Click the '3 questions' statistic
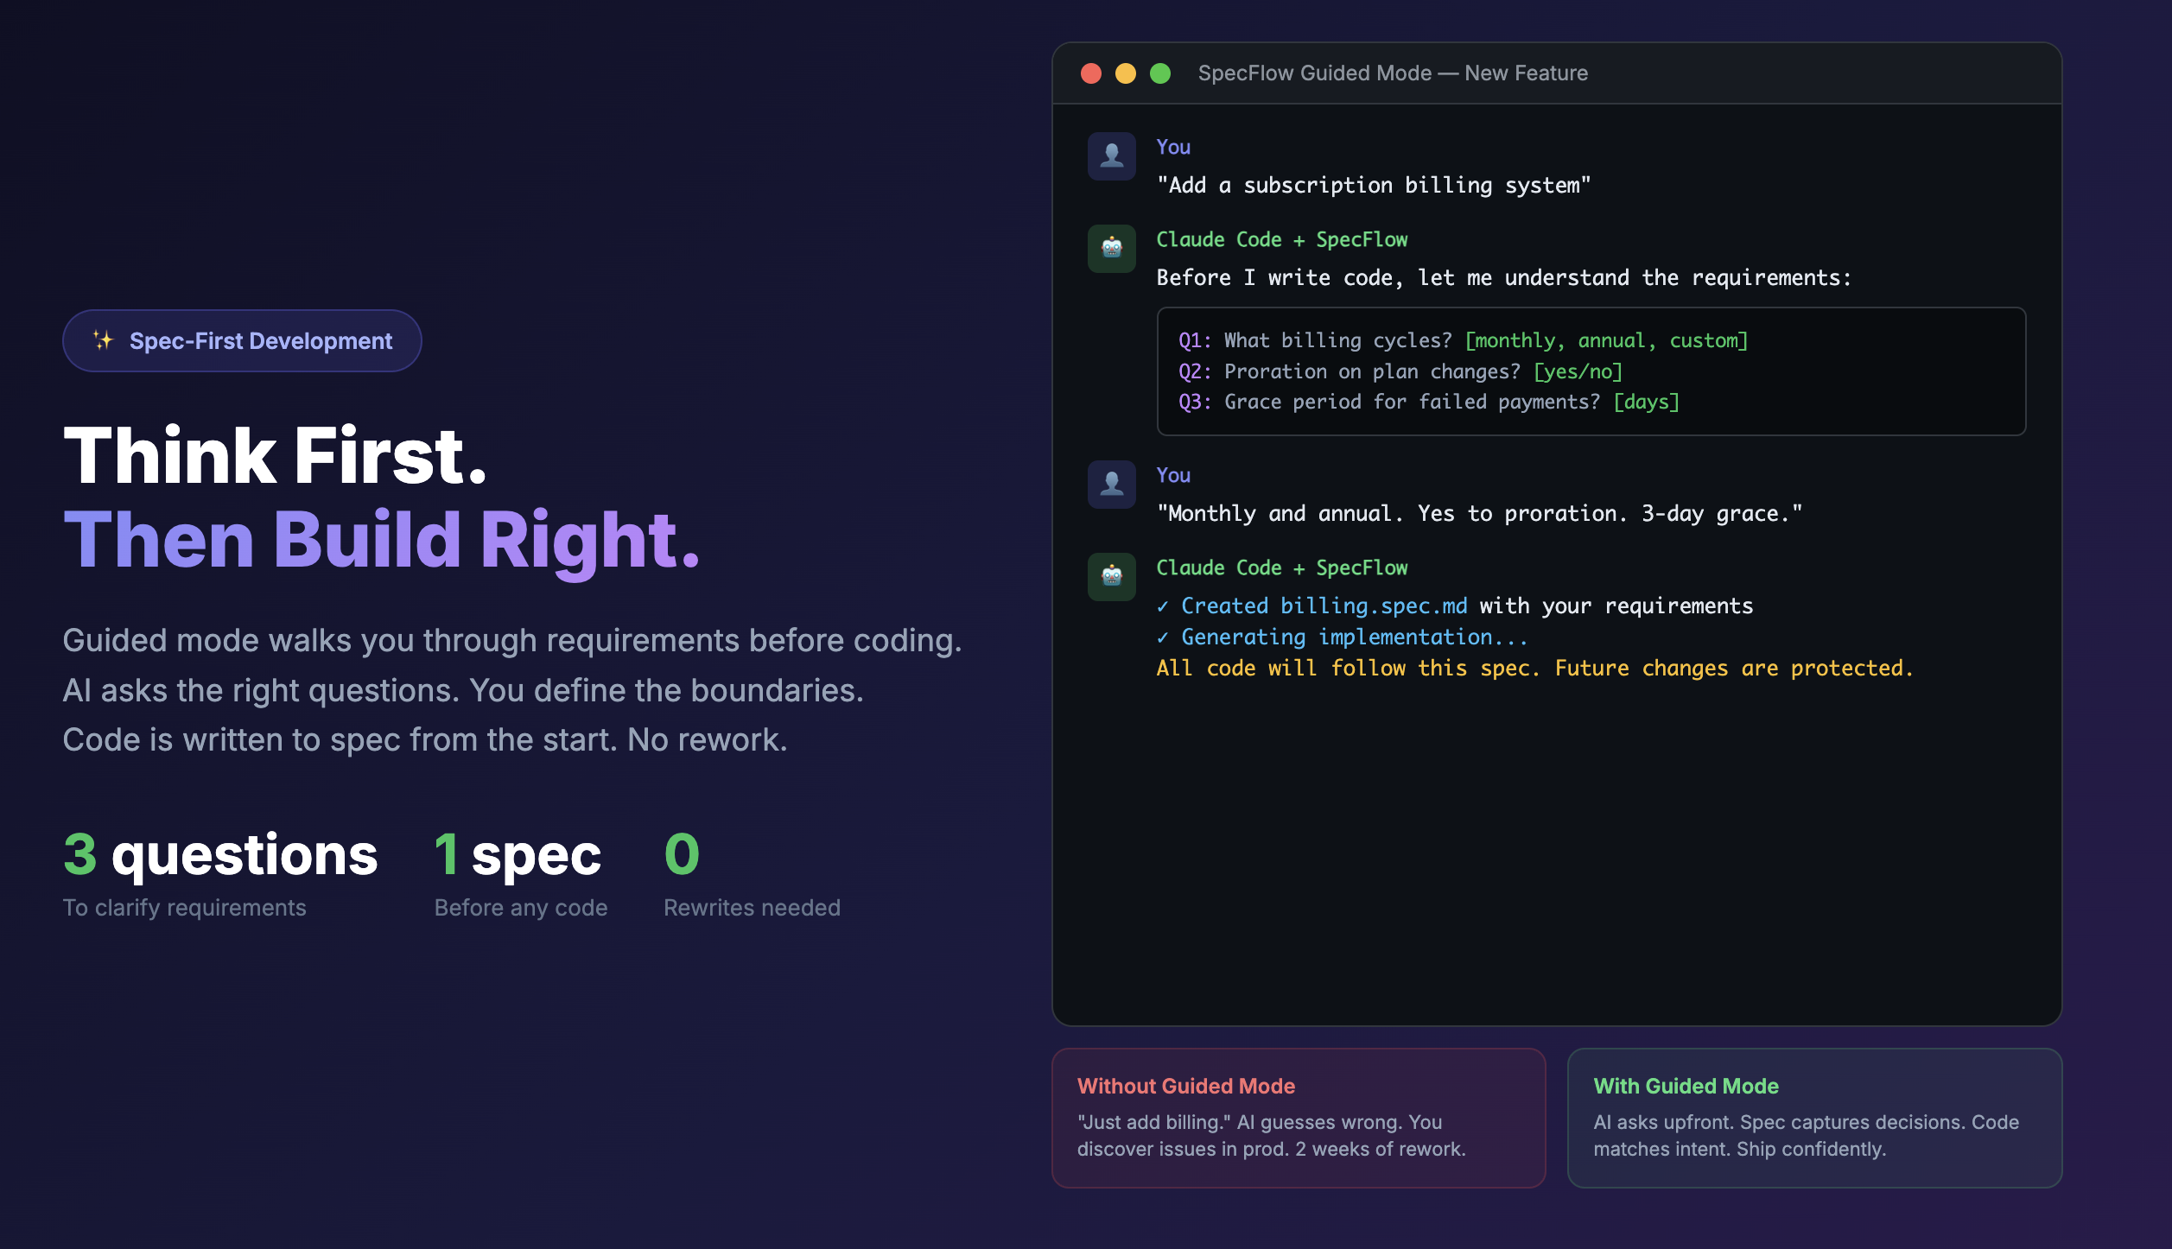The height and width of the screenshot is (1249, 2172). pos(220,855)
